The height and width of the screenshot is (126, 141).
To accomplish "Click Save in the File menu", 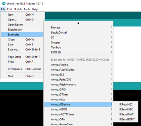I will pyautogui.click(x=22, y=44).
